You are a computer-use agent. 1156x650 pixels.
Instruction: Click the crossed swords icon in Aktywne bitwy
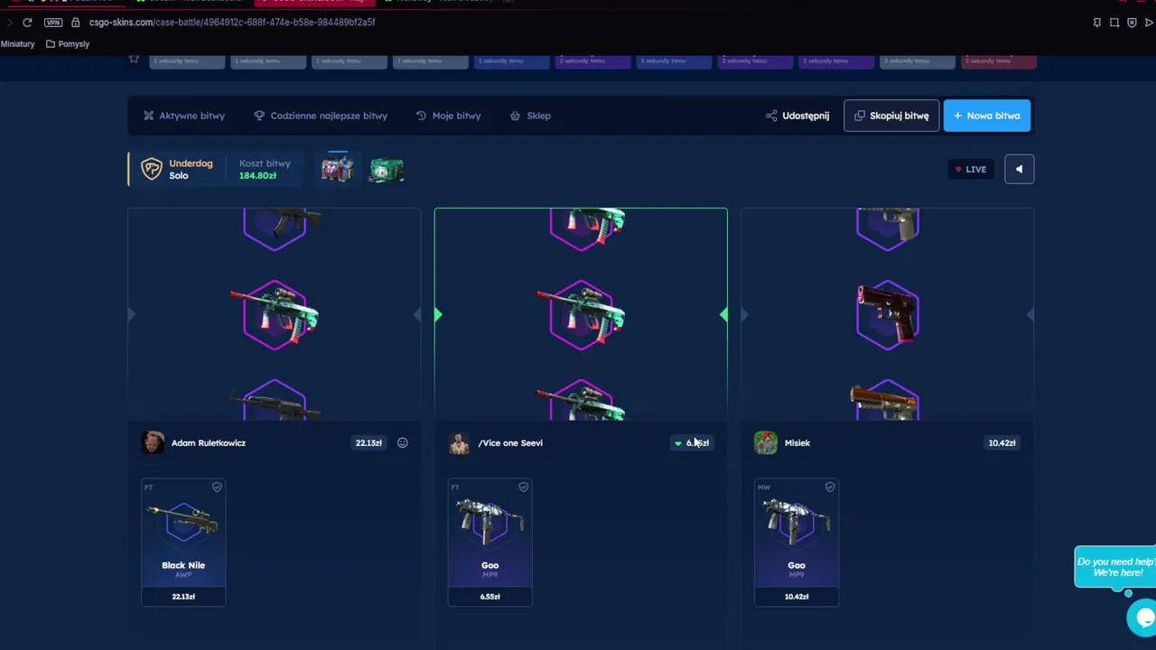[148, 116]
